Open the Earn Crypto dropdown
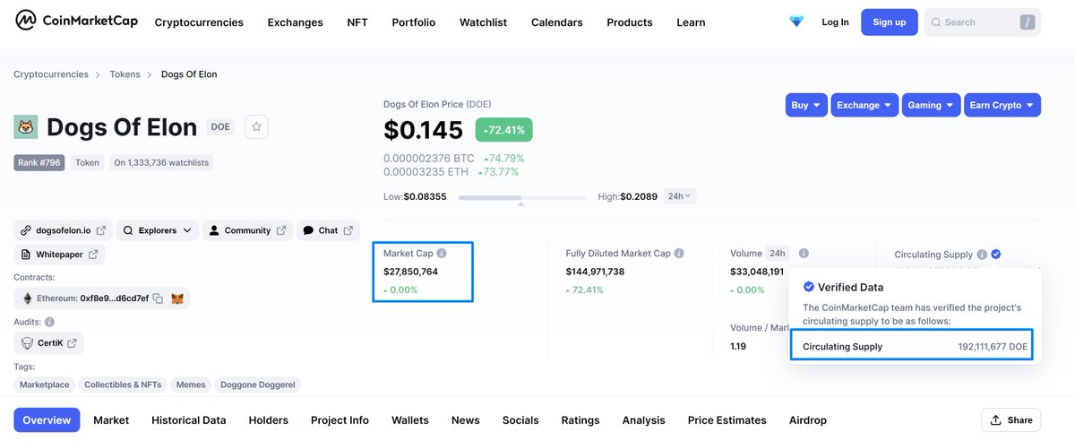 1002,105
